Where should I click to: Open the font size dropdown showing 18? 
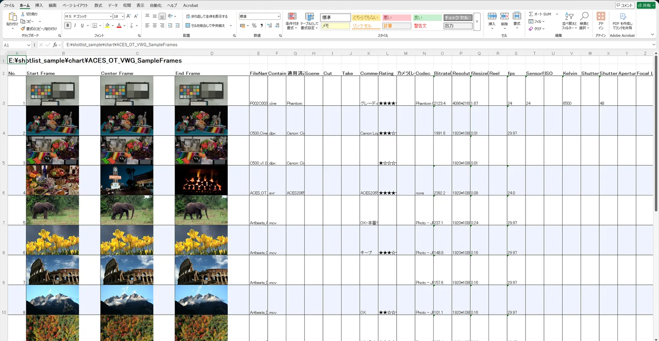[123, 16]
